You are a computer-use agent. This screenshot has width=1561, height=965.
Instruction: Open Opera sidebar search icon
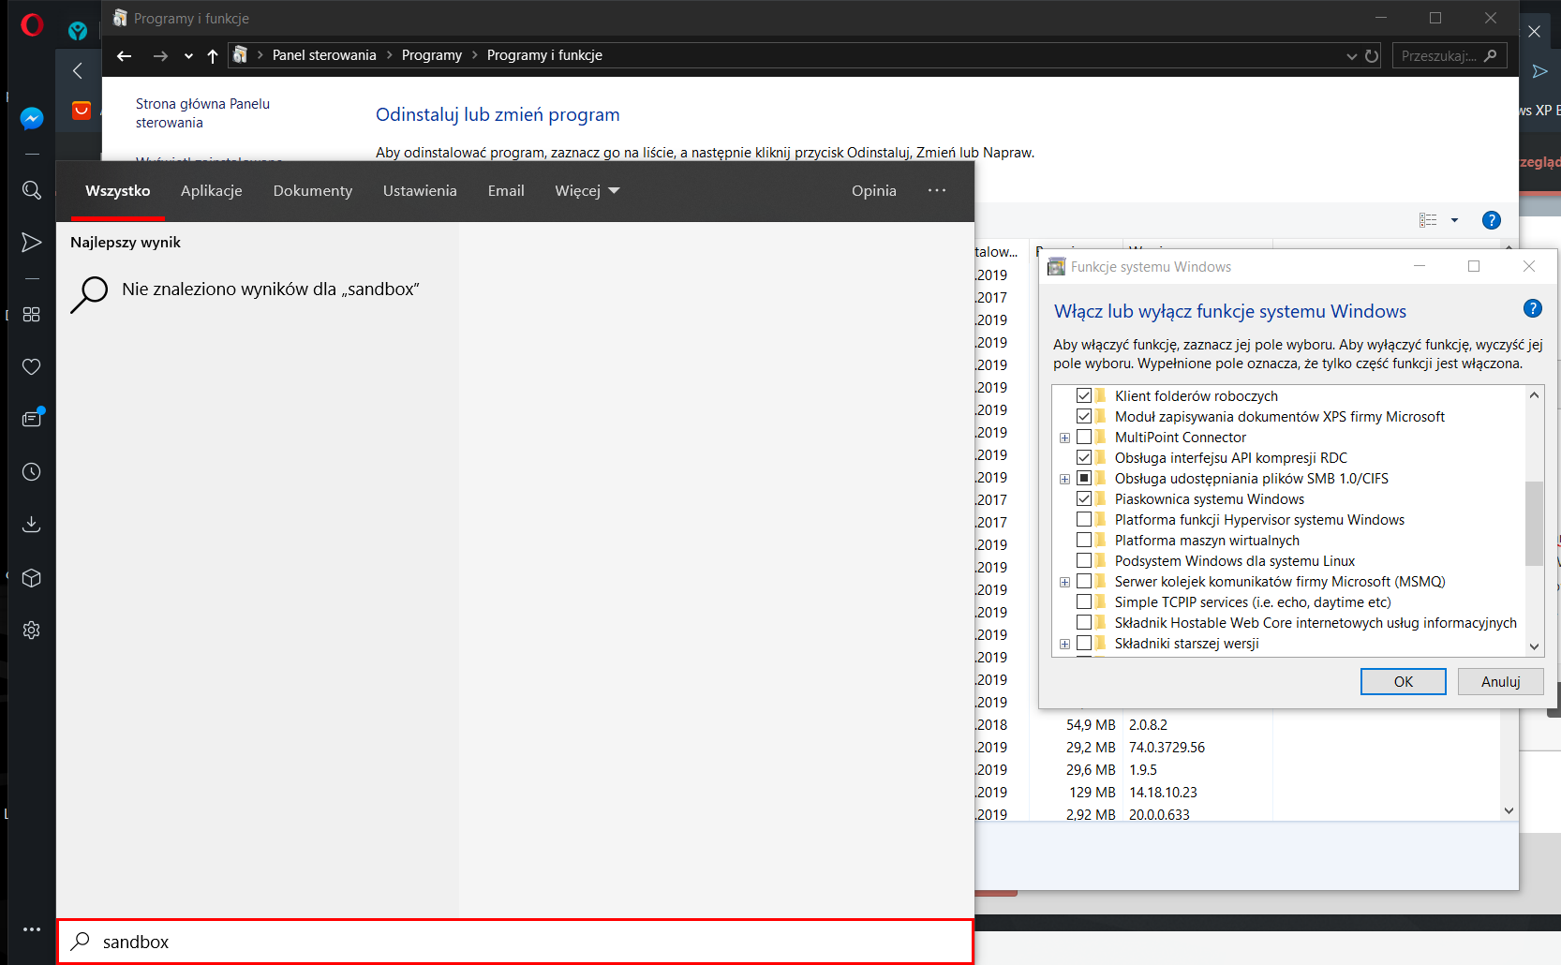[31, 190]
